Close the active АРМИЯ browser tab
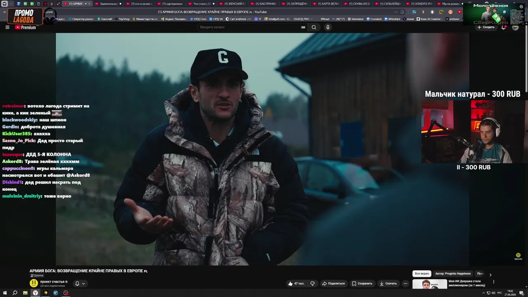The width and height of the screenshot is (528, 297). click(90, 4)
